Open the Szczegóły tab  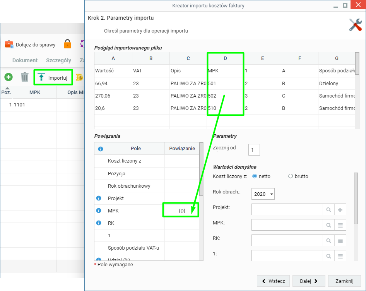tap(58, 60)
